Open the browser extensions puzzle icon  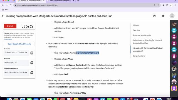point(163,5)
